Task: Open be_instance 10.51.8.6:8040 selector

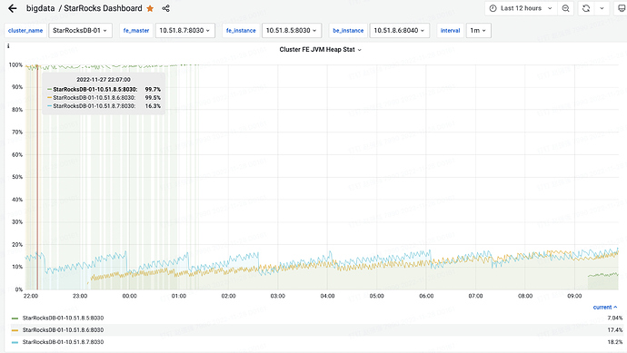Action: click(399, 30)
